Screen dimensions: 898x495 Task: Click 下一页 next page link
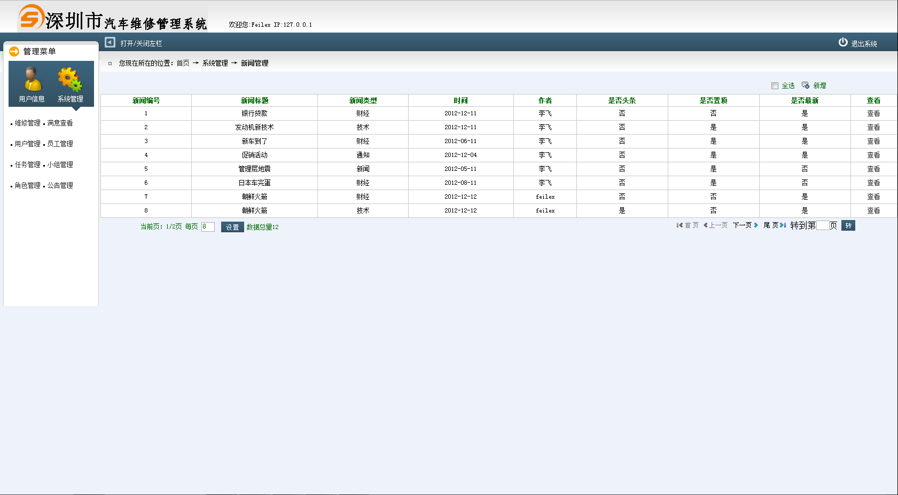[742, 225]
